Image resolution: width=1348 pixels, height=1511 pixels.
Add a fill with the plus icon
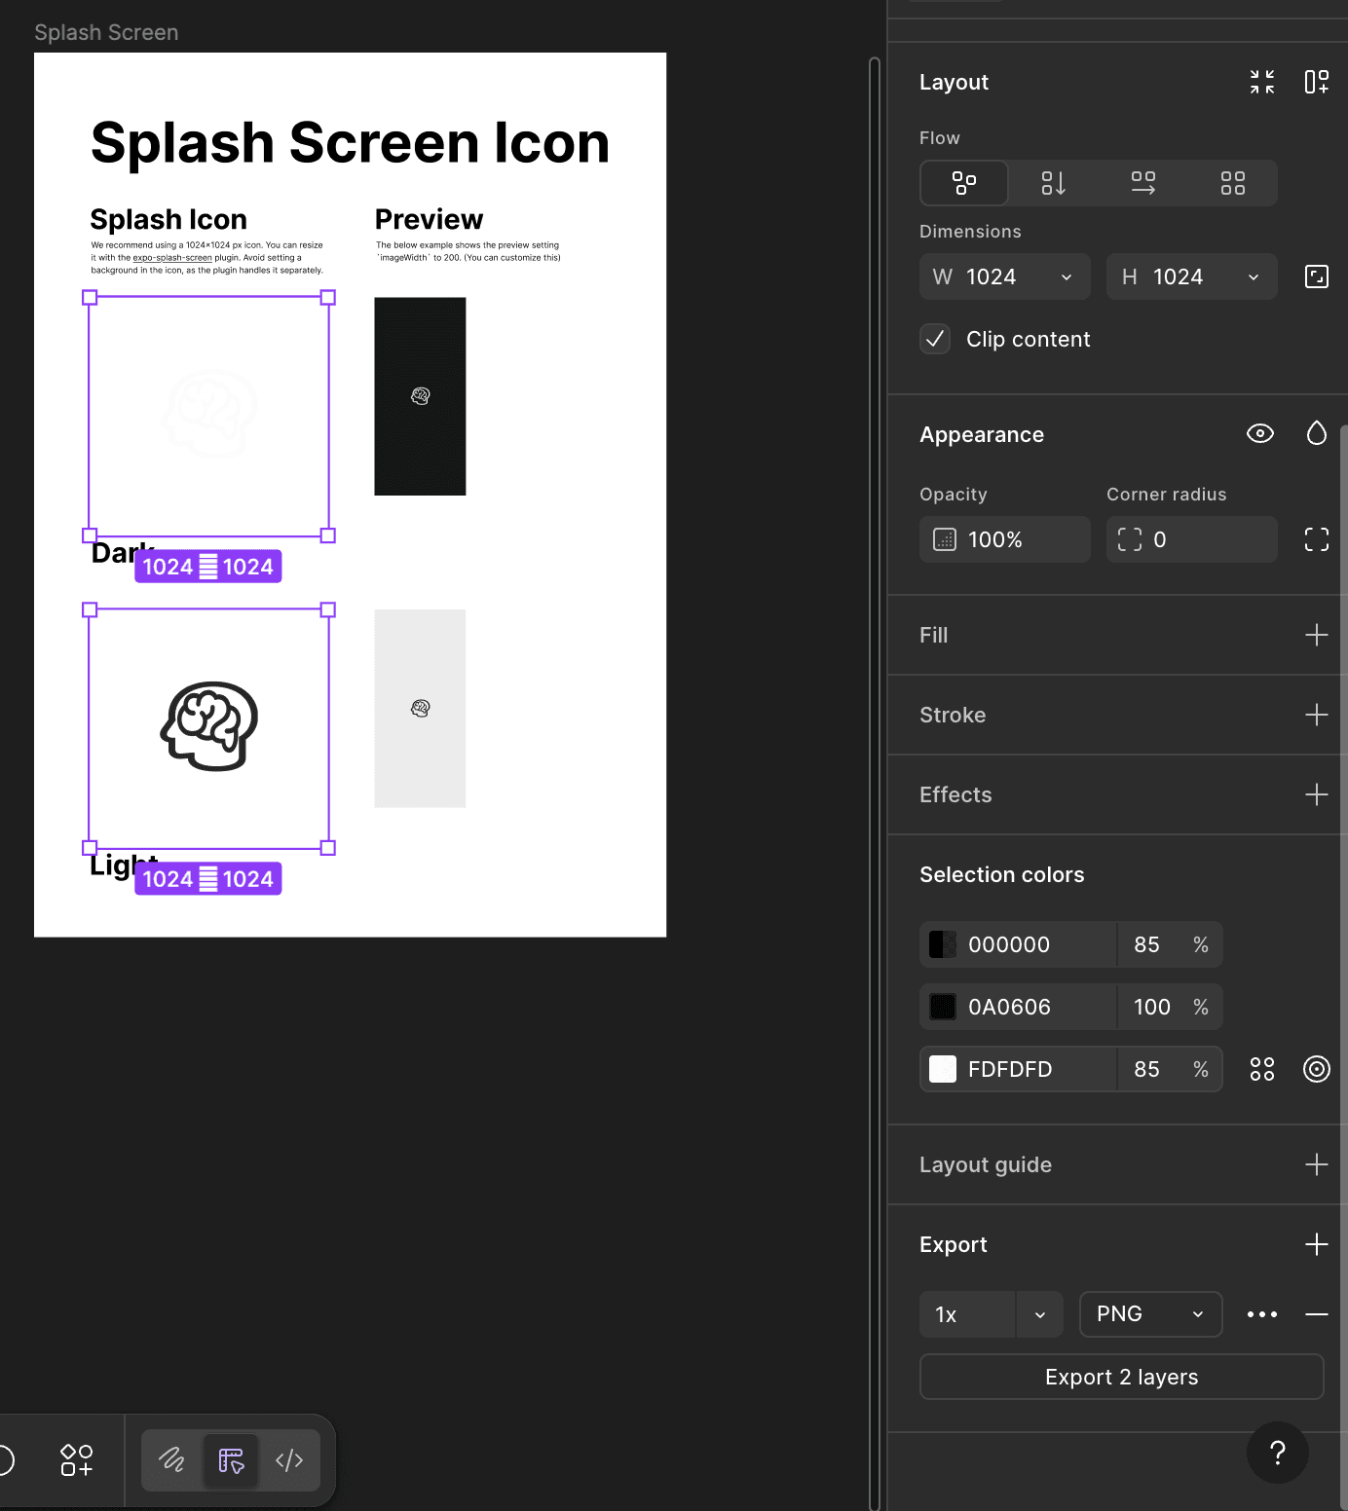pos(1317,635)
